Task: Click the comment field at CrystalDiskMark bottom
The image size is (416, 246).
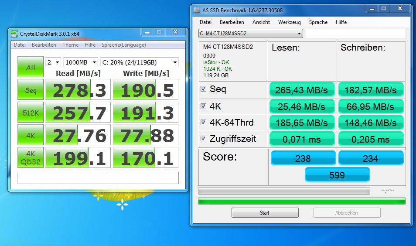Action: (x=98, y=178)
